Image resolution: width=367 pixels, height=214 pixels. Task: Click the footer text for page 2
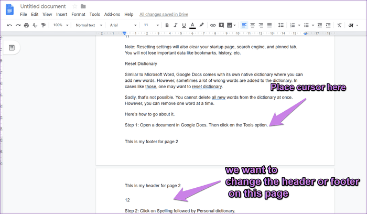[152, 142]
